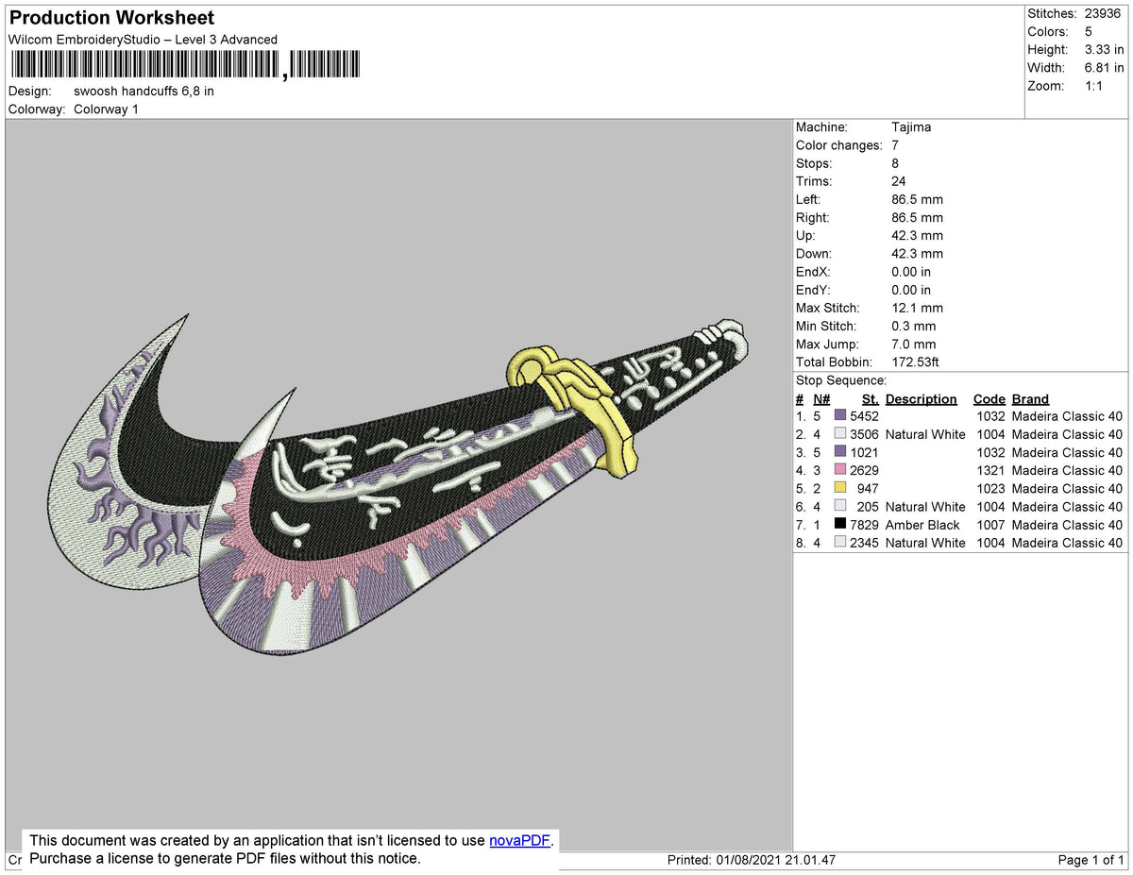Select the Amber Black stop row
This screenshot has width=1133, height=875.
click(959, 525)
